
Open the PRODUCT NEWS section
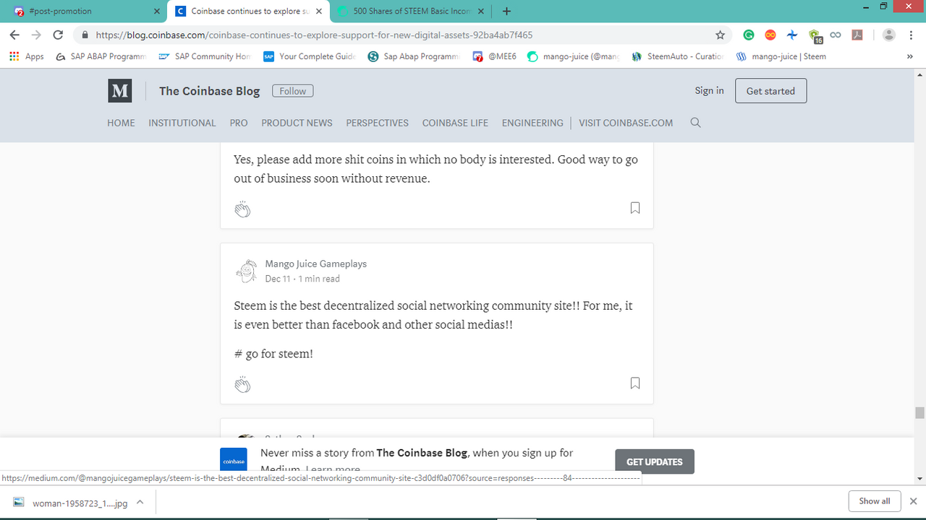(x=297, y=123)
